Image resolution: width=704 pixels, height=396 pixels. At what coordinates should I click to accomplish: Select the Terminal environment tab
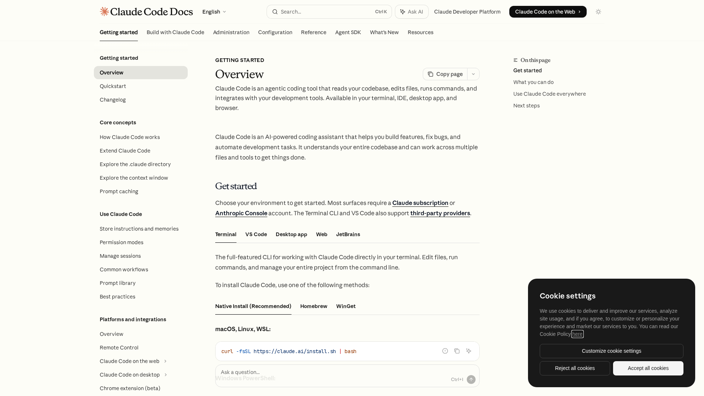pos(225,234)
